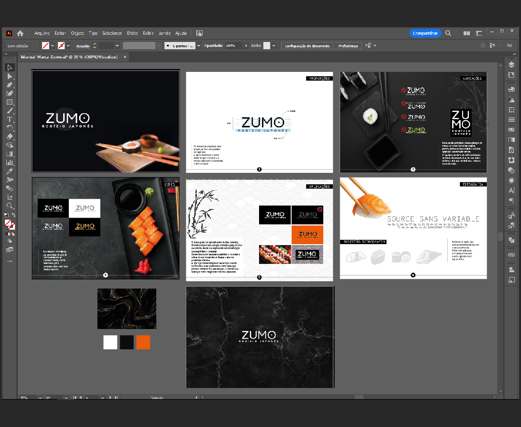Go to the next artboard
The width and height of the screenshot is (521, 427).
click(110, 398)
